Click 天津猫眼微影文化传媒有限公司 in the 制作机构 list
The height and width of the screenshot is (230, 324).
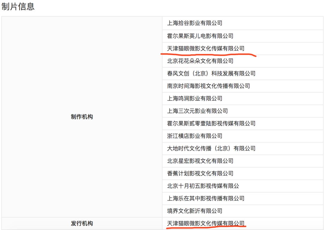206,48
